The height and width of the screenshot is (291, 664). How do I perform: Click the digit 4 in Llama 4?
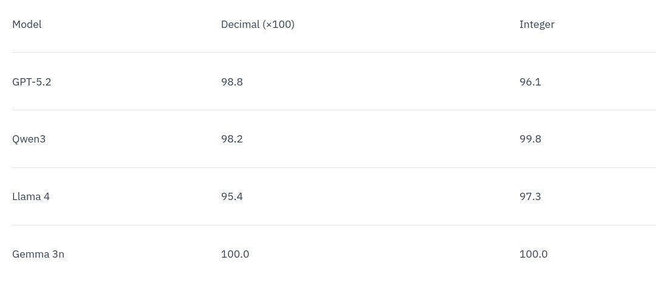[x=47, y=197]
